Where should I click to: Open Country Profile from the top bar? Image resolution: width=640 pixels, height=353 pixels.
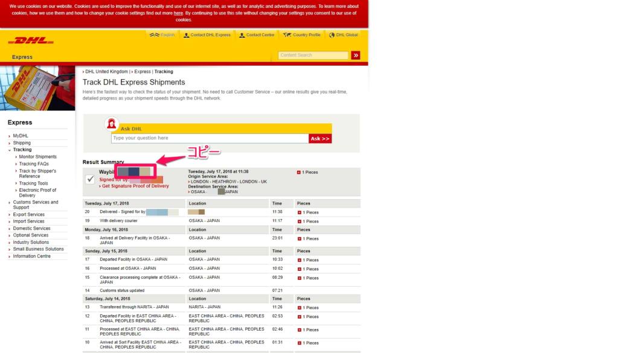pyautogui.click(x=302, y=35)
